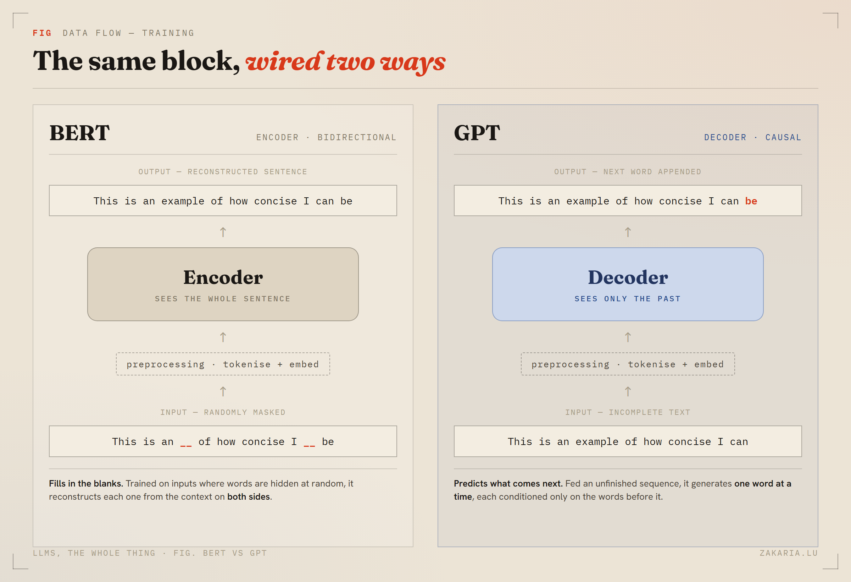Click bold 'Predicts what comes next.' text
Image resolution: width=851 pixels, height=582 pixels.
pos(508,483)
